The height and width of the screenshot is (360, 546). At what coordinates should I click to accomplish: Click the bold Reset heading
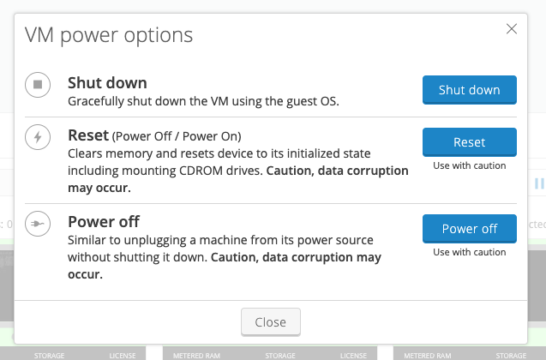pyautogui.click(x=88, y=135)
